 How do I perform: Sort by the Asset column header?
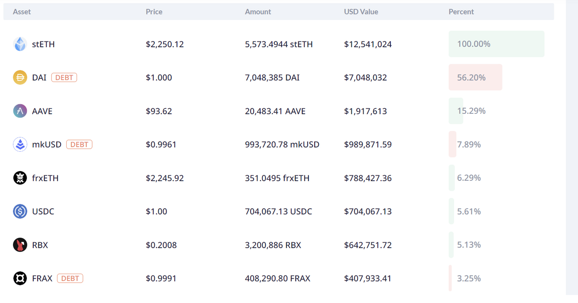(x=22, y=12)
